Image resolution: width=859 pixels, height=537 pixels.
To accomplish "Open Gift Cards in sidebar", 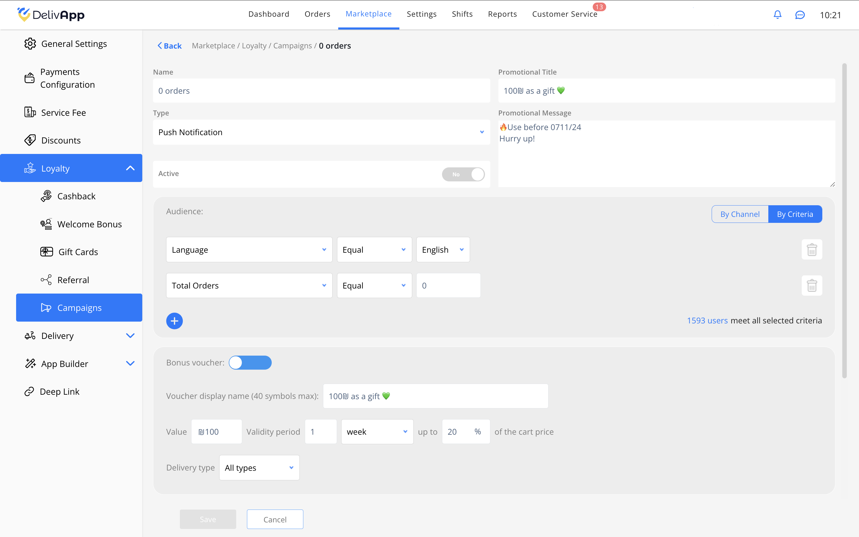I will pos(78,252).
